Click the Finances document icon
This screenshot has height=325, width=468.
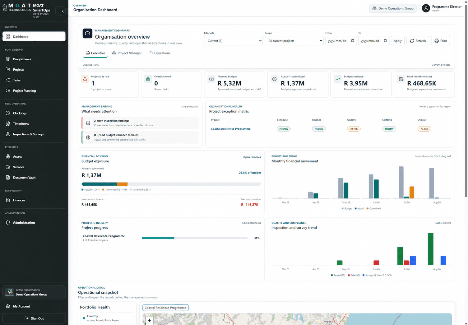pos(8,200)
